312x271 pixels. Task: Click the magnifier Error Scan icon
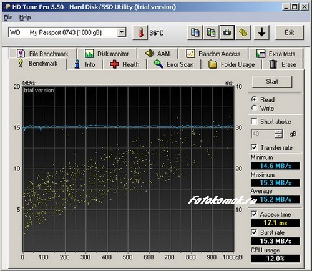tap(158, 64)
